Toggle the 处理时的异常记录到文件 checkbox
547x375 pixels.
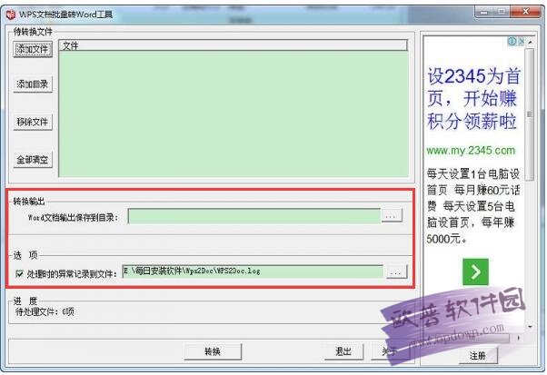20,274
